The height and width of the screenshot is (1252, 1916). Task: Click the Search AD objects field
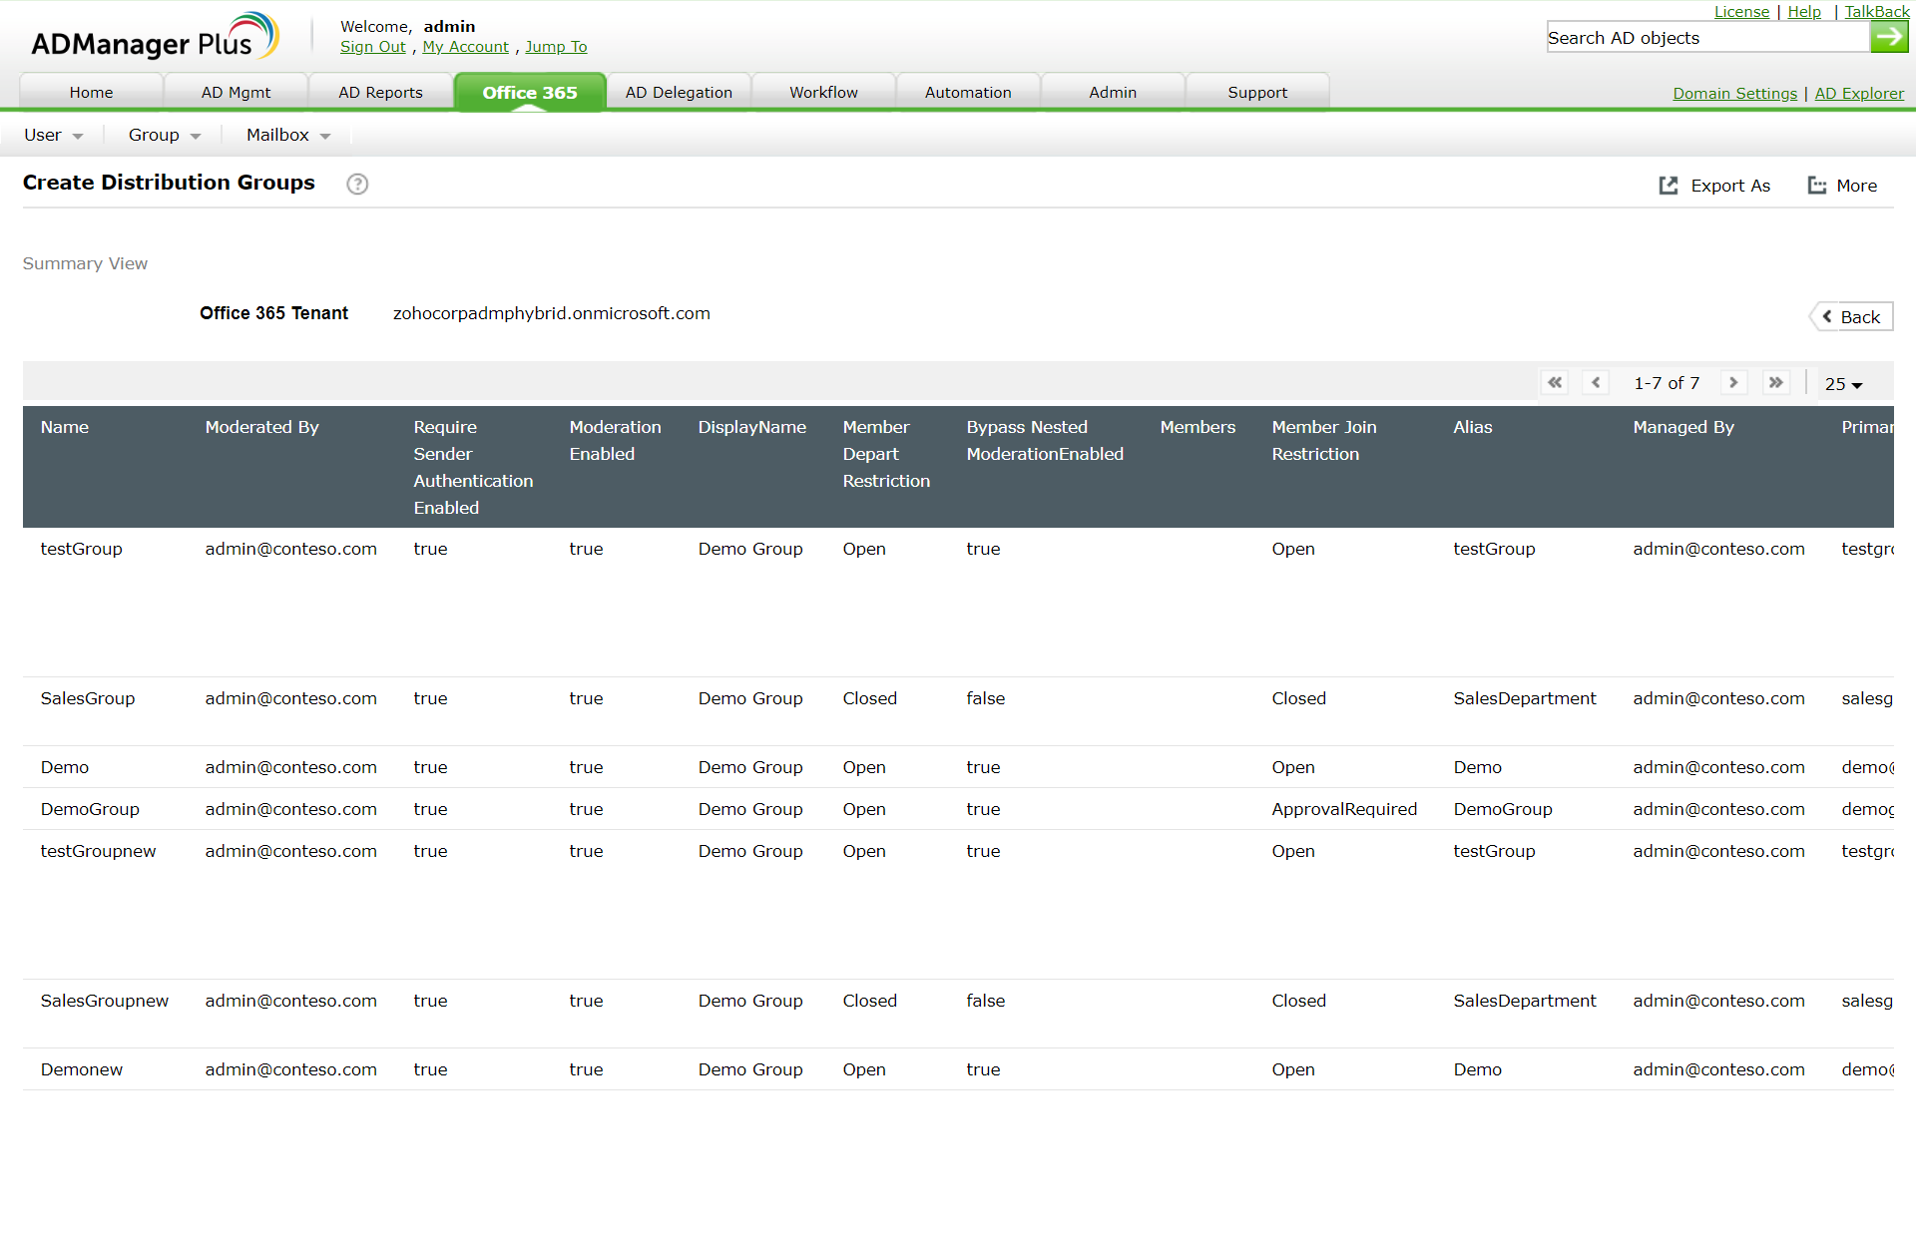[x=1706, y=38]
